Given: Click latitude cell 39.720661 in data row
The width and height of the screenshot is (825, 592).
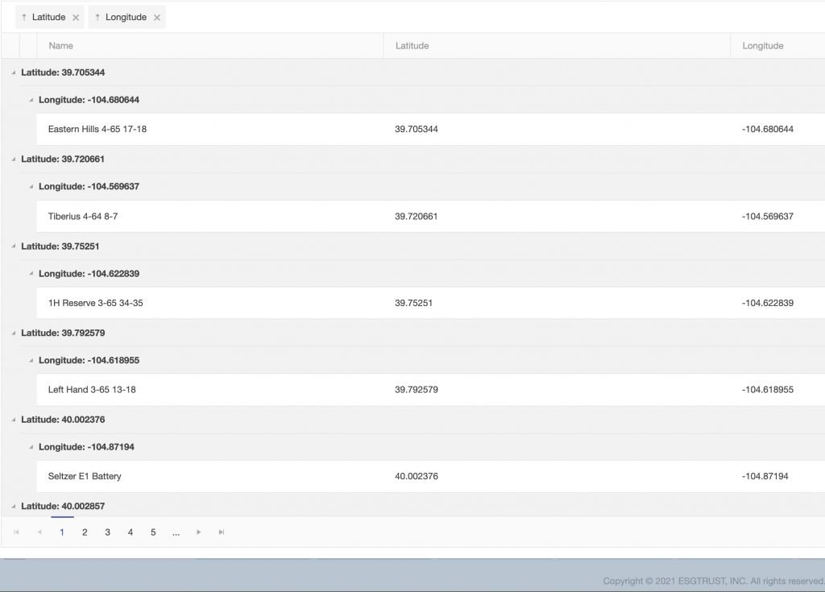Looking at the screenshot, I should pos(417,217).
